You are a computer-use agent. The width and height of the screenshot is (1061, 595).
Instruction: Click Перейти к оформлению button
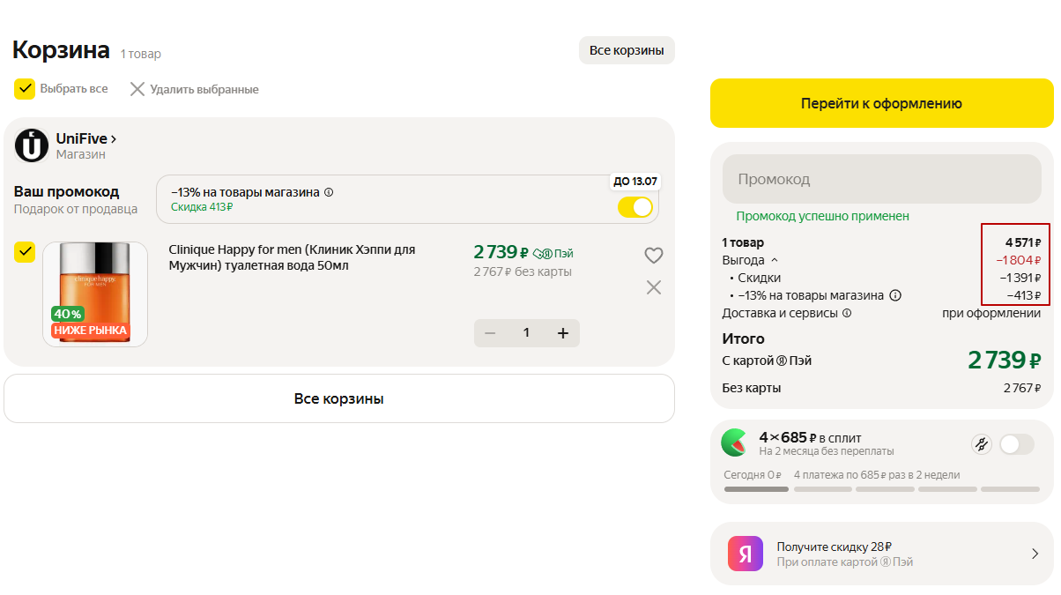pos(881,104)
